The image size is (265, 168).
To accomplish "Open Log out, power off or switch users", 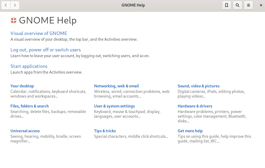I will [x=45, y=50].
